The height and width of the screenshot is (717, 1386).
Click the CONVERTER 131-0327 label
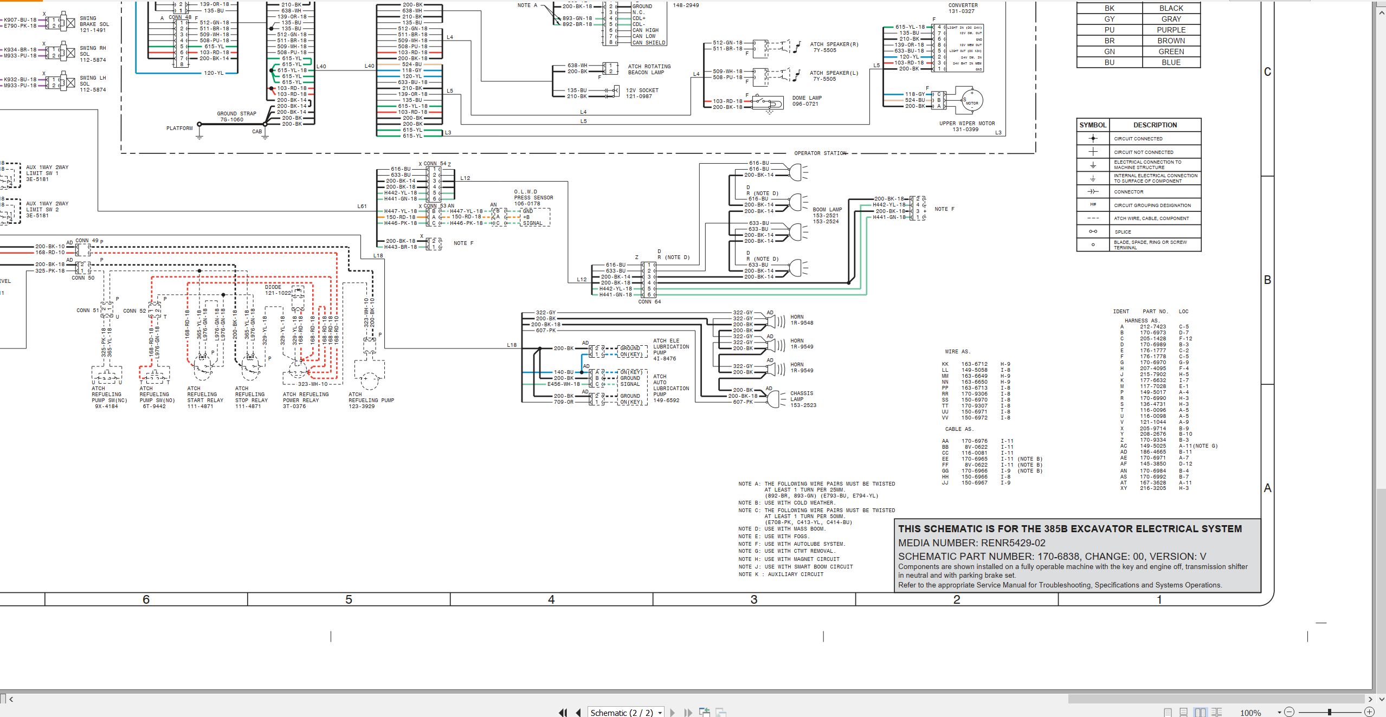point(963,8)
